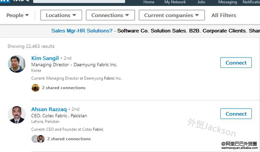Viewport: 260px width, 152px height.
Task: View Kim Sangil's 2 shared connections
Action: [64, 88]
